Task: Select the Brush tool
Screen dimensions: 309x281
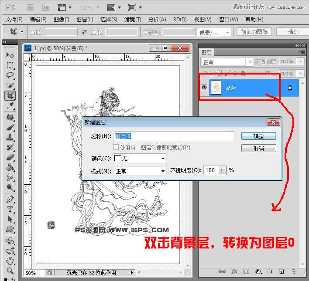Action: pyautogui.click(x=10, y=127)
